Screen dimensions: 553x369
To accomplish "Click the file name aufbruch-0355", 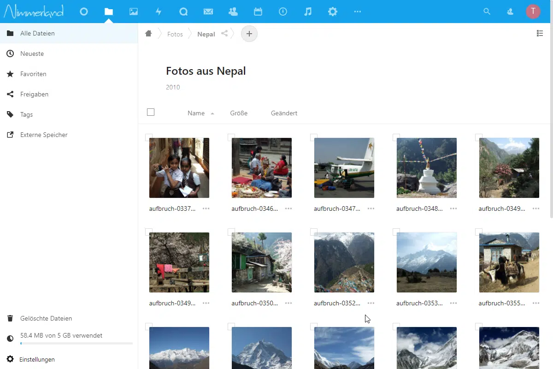I will (502, 303).
